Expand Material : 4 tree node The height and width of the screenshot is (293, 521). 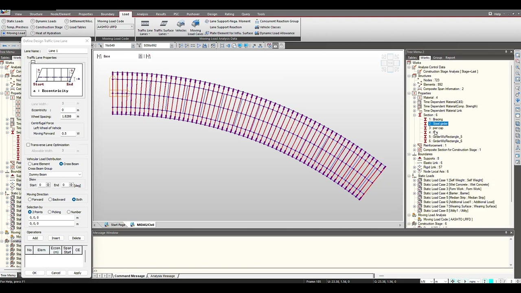(x=414, y=98)
